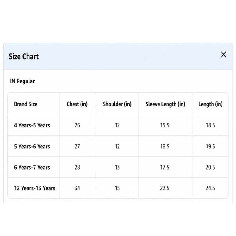Click length value 24.5
The height and width of the screenshot is (236, 236).
[210, 188]
